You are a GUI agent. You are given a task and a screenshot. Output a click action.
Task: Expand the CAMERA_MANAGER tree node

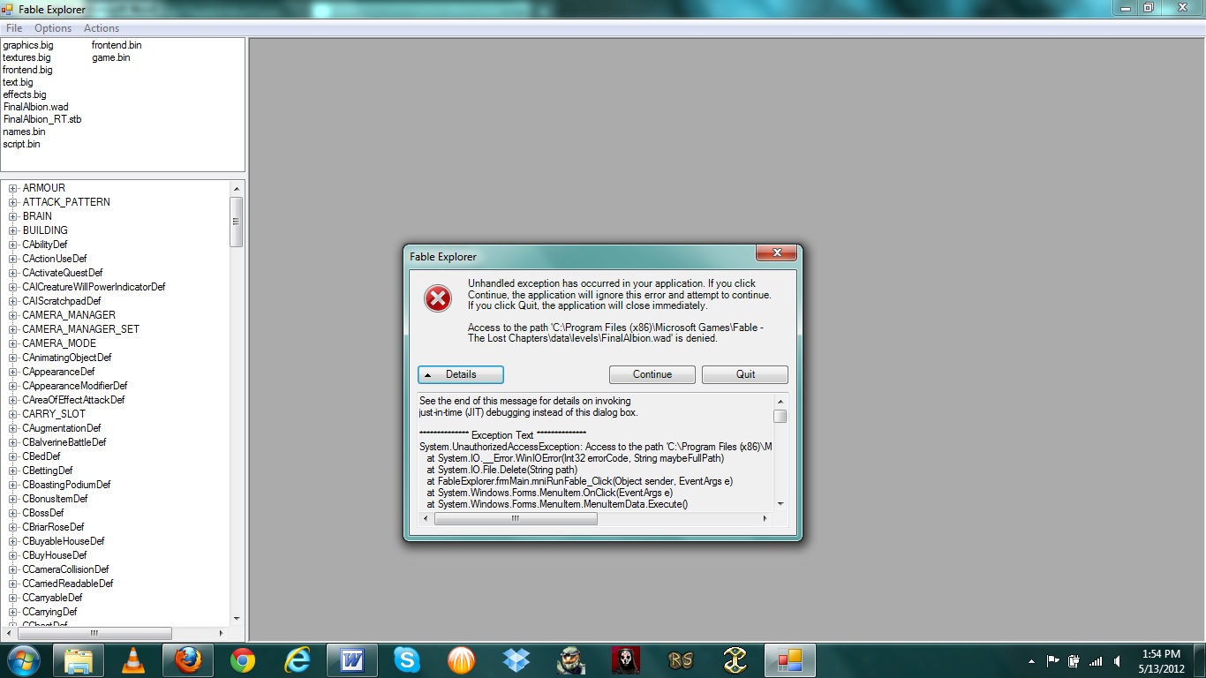click(x=13, y=315)
